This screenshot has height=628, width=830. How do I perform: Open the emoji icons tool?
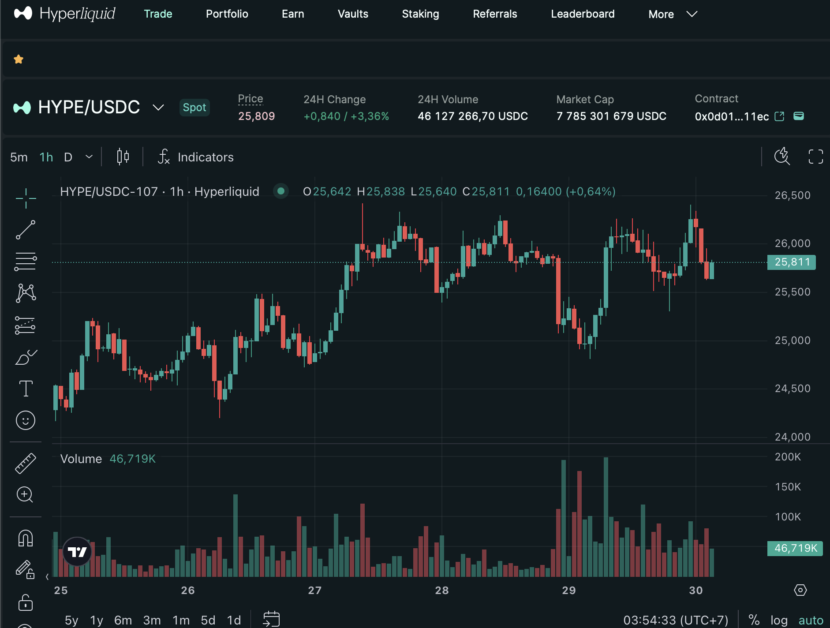[x=26, y=420]
